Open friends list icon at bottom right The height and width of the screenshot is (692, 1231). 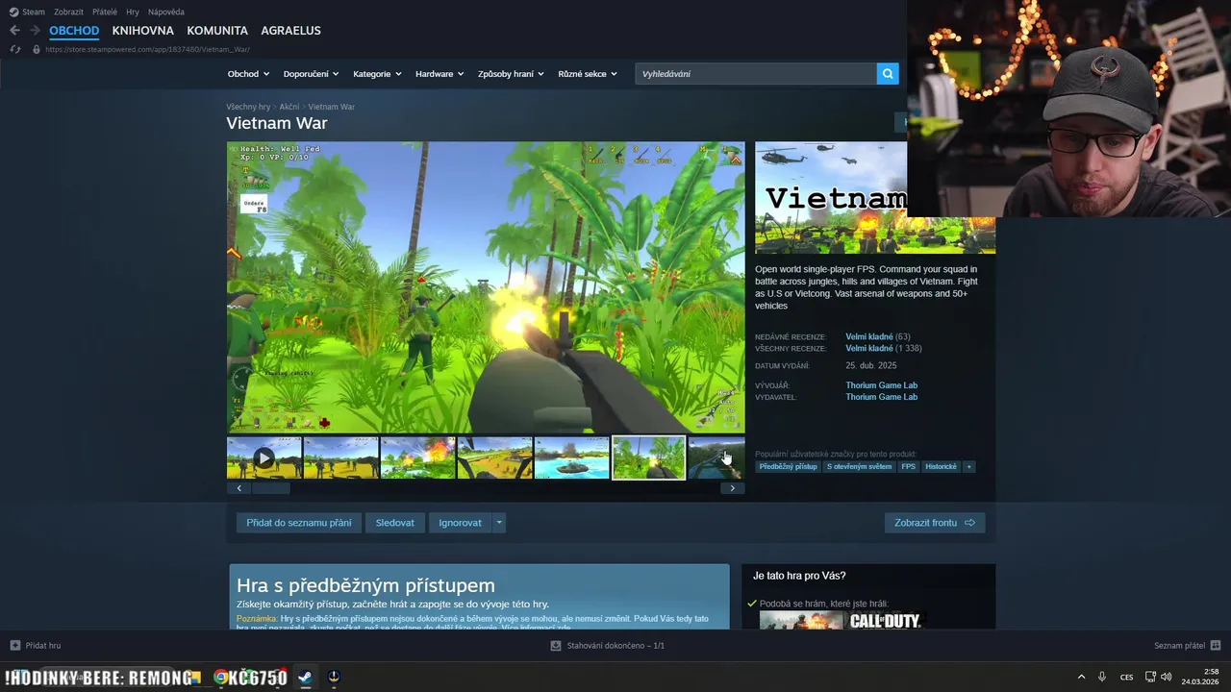point(1215,645)
